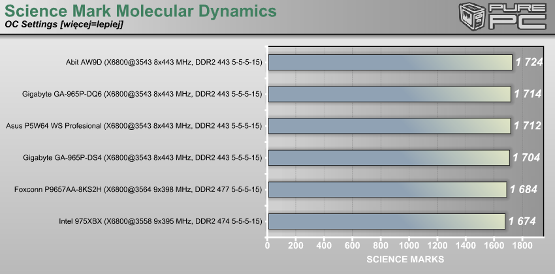Select the Foxconn P9657AA-8KS2H label text
Image resolution: width=555 pixels, height=274 pixels.
tap(138, 190)
